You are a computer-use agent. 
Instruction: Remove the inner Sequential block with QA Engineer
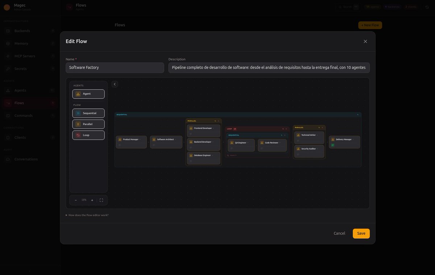[285, 135]
